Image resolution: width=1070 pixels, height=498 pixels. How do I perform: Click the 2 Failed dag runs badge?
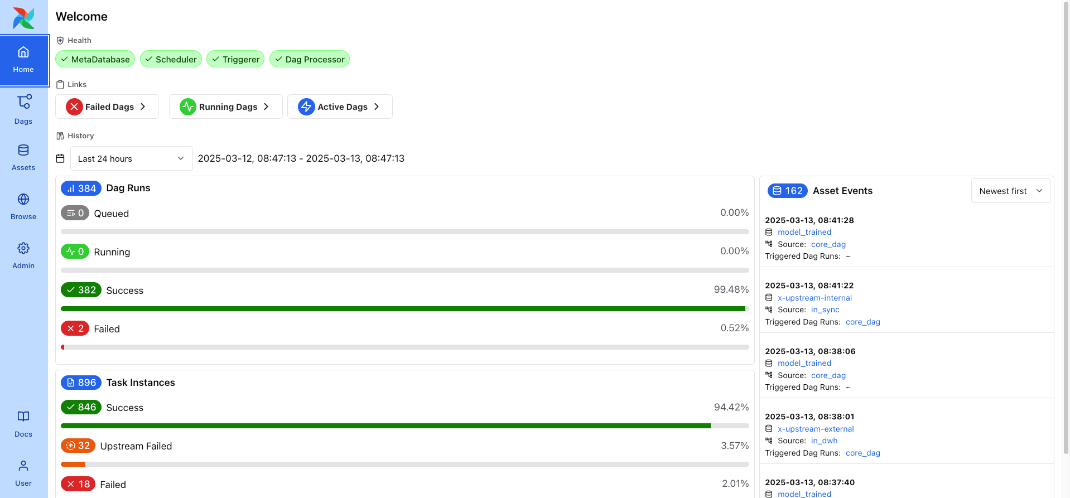click(x=75, y=328)
